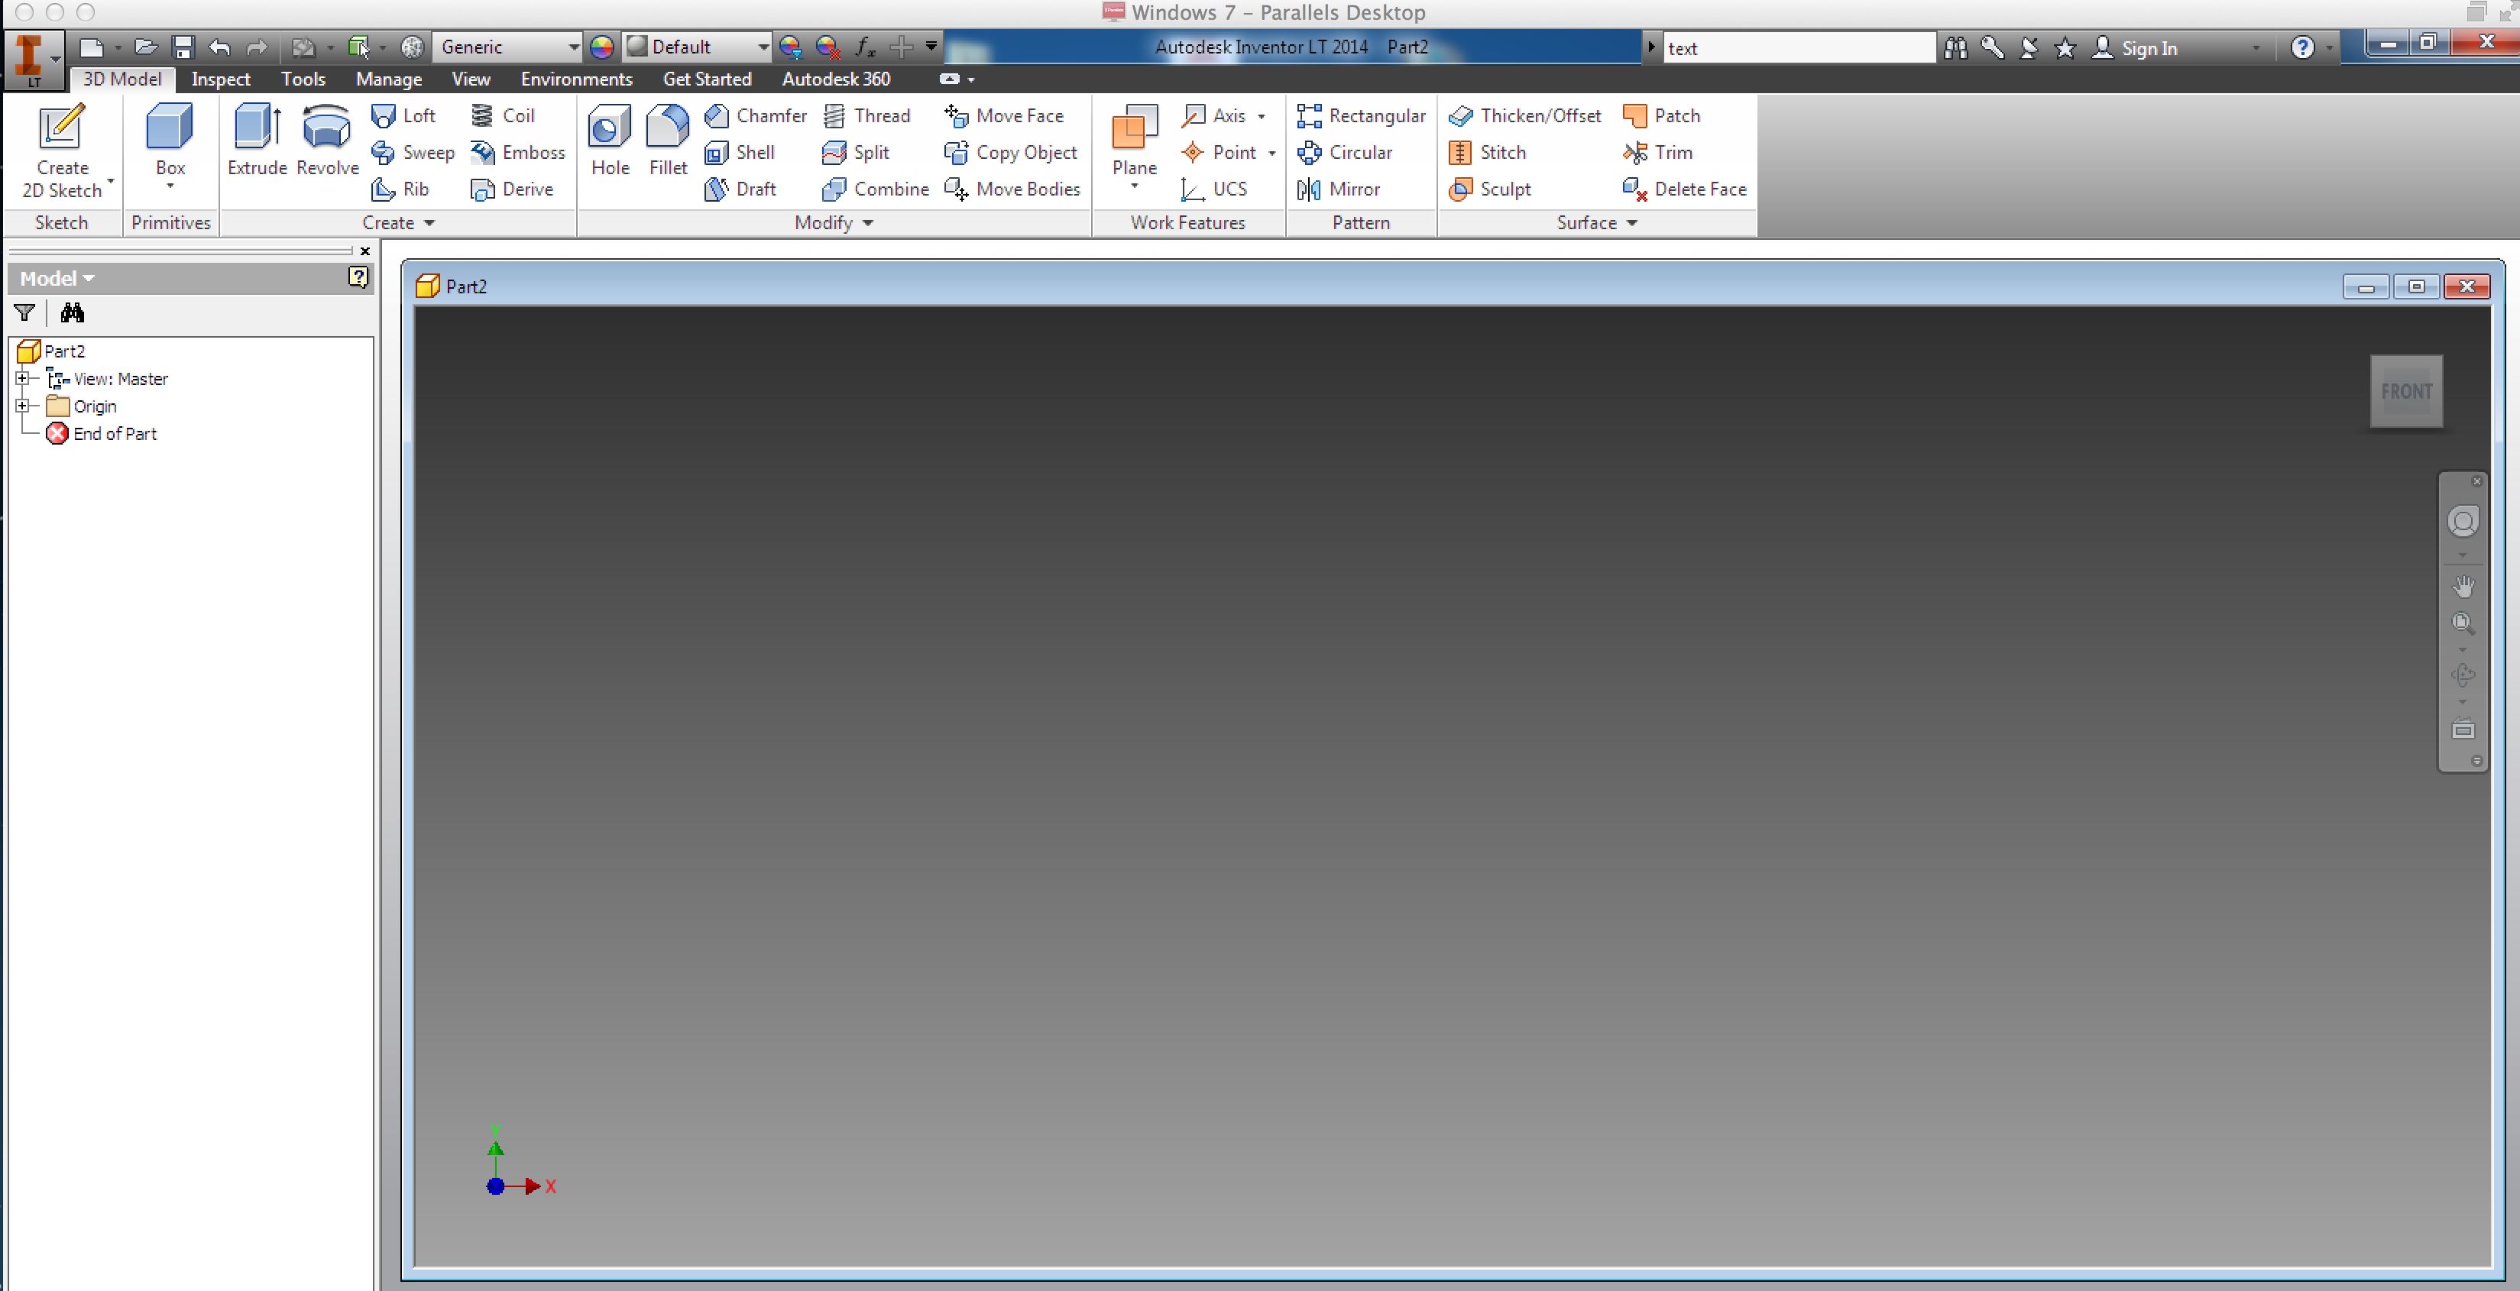Choose the Sweep tool
The width and height of the screenshot is (2520, 1291).
[412, 153]
